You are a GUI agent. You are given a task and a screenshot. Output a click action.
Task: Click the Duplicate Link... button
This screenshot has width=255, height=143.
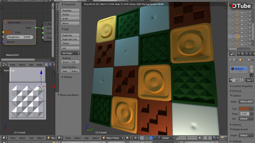point(70,39)
